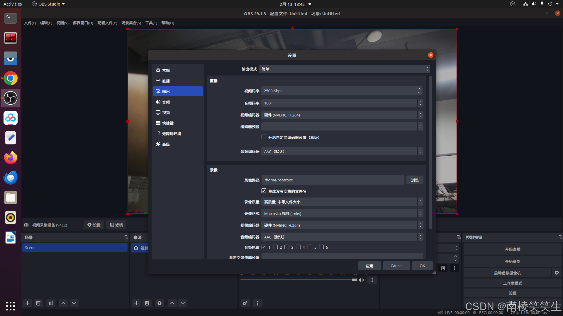Enable audio track 2 checkbox

pyautogui.click(x=275, y=247)
